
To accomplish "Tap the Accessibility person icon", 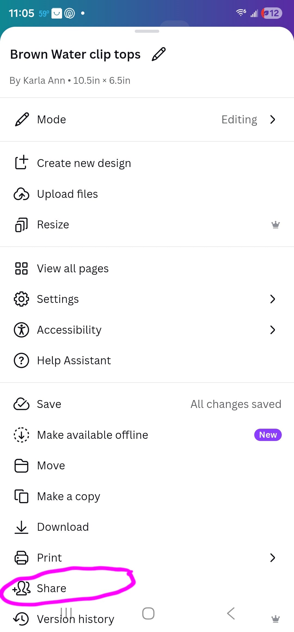I will click(22, 330).
